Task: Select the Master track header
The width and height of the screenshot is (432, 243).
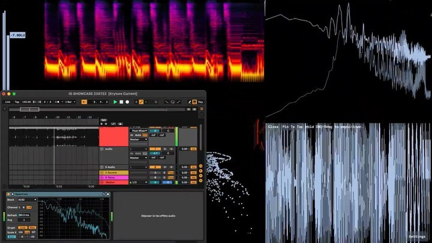Action: pos(113,182)
